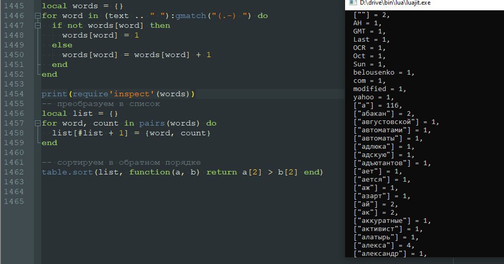
Task: Click the code line 'local words = {}'
Action: (82, 6)
